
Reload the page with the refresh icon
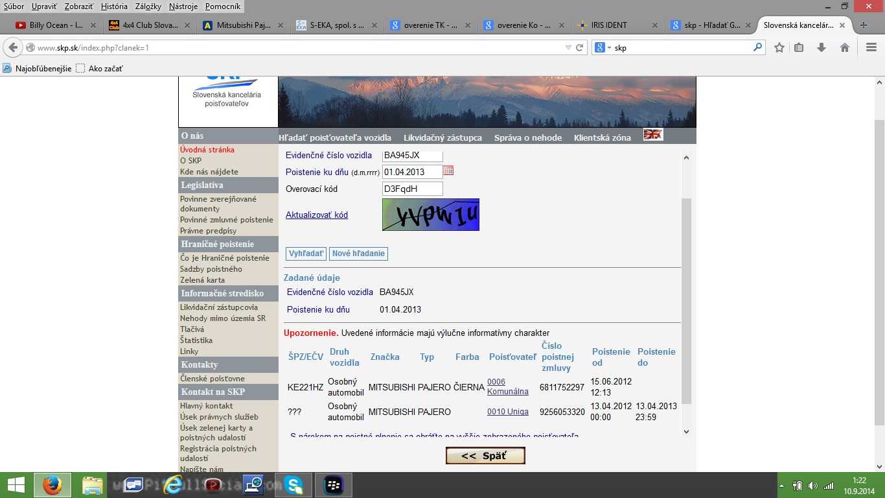580,47
